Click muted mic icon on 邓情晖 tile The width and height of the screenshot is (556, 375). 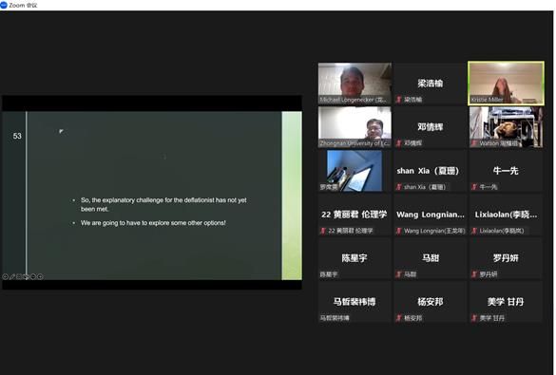(x=399, y=143)
